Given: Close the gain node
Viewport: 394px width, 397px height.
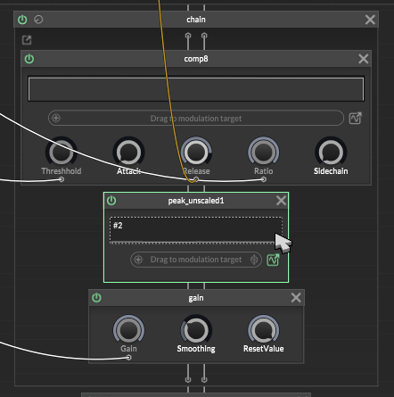Looking at the screenshot, I should pyautogui.click(x=296, y=297).
